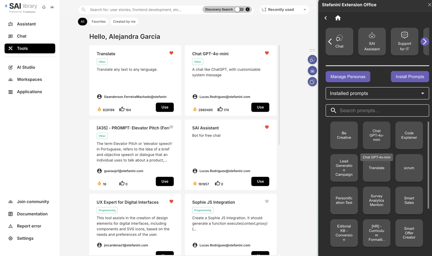
Task: Advance carousel with the right arrow
Action: click(x=425, y=41)
